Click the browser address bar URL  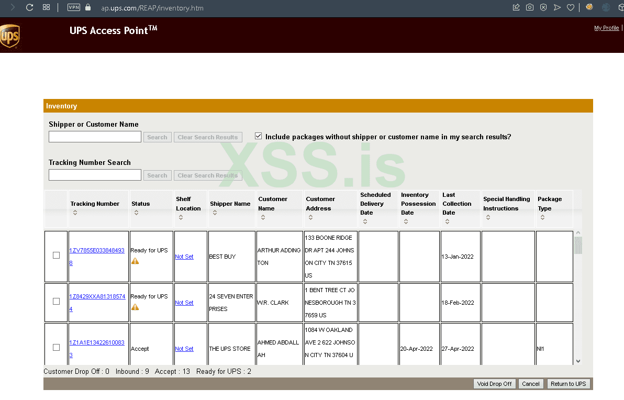pos(152,8)
